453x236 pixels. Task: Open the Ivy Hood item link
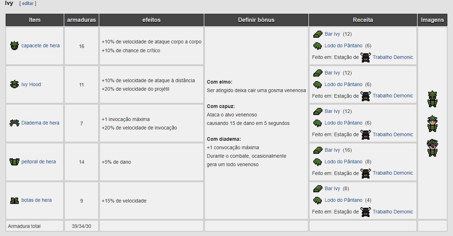[x=31, y=84]
